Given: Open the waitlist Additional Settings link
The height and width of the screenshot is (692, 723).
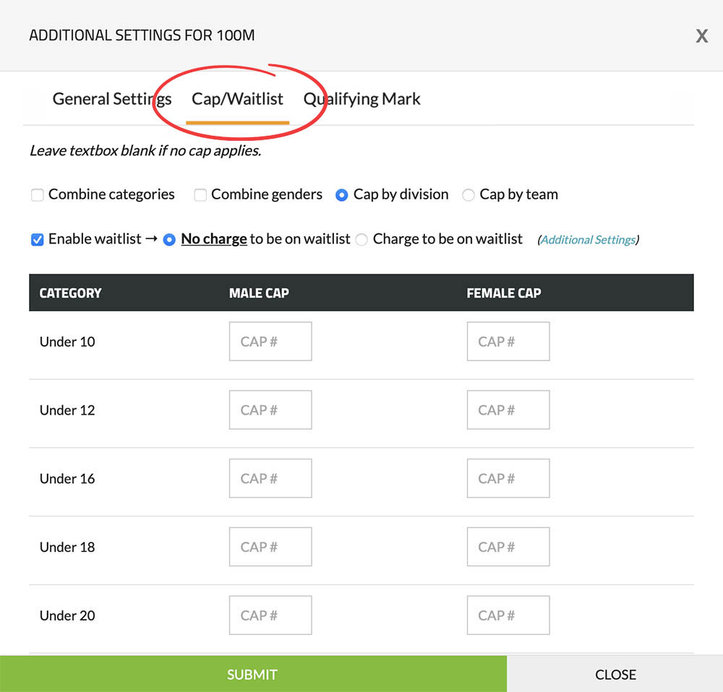Looking at the screenshot, I should coord(589,240).
